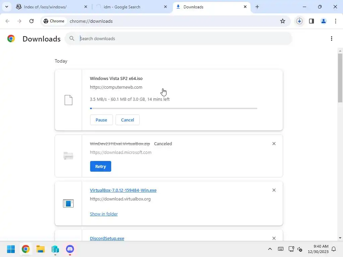Open the notifications bell icon
This screenshot has height=257, width=343.
(334, 249)
